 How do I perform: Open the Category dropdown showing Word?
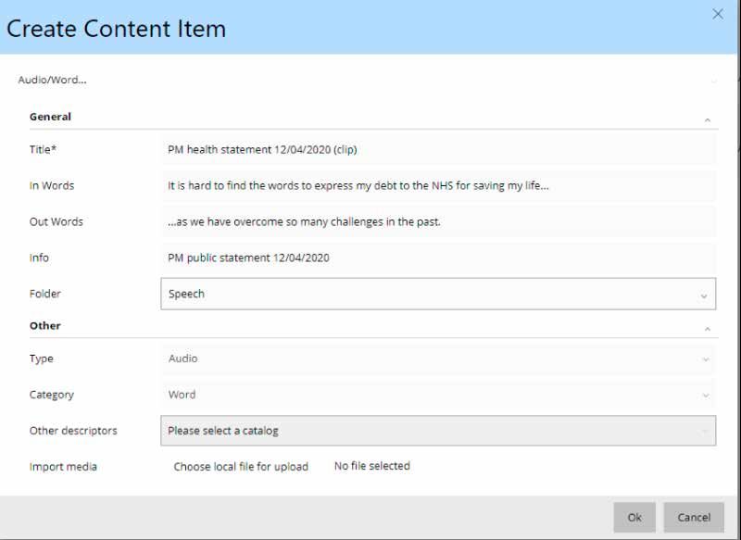pyautogui.click(x=438, y=395)
